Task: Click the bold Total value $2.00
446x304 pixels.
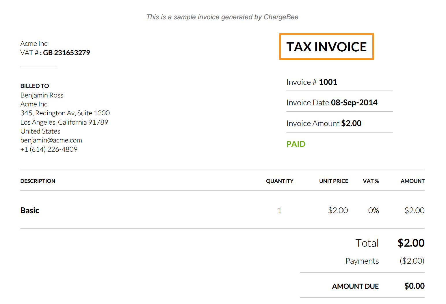Action: tap(411, 243)
